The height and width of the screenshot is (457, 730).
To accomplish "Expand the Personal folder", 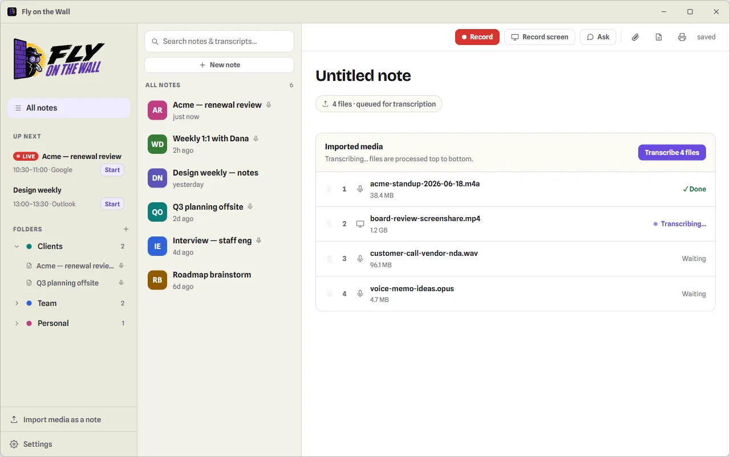I will coord(17,323).
